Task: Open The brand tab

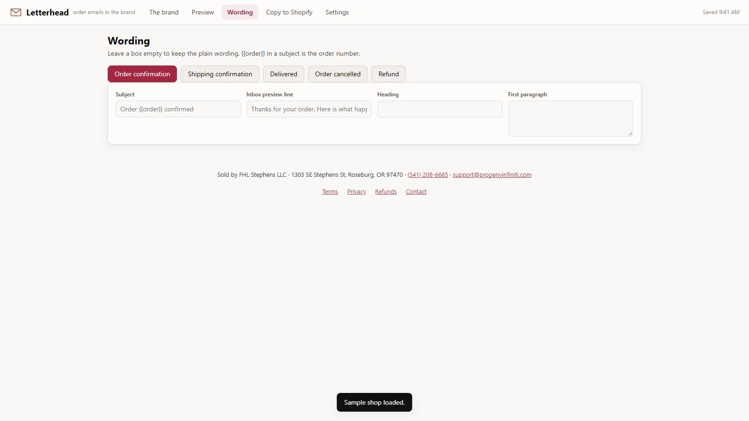Action: [x=164, y=12]
